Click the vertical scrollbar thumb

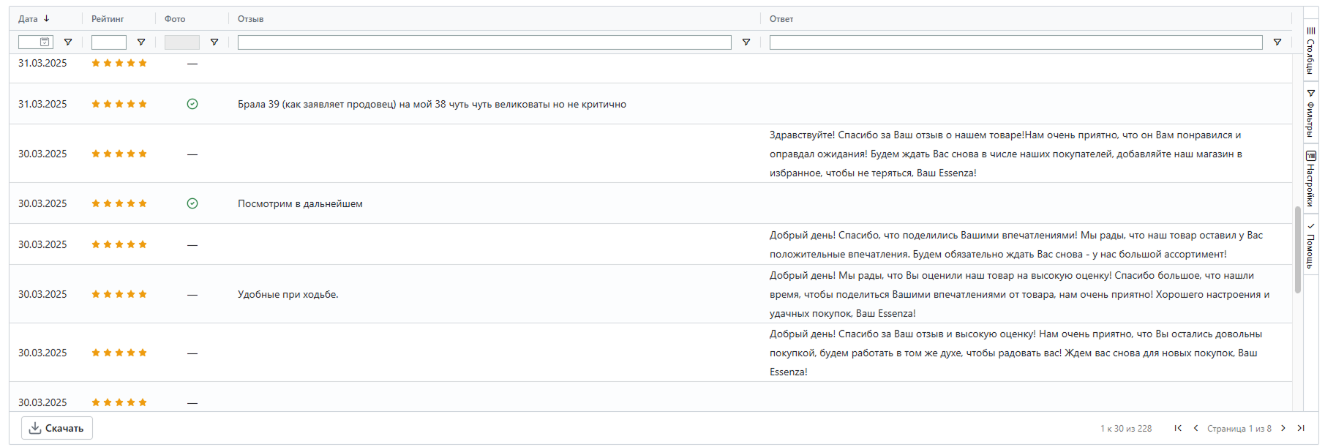pyautogui.click(x=1298, y=249)
